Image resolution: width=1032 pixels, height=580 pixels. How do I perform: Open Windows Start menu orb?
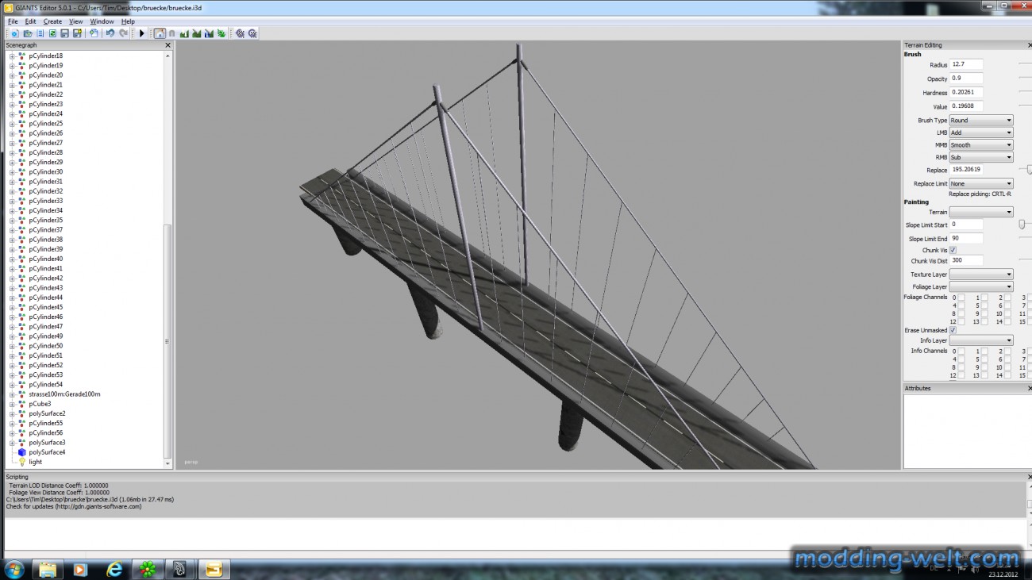14,569
